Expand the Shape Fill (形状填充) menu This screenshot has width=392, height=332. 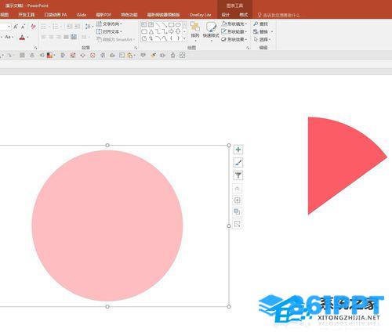(234, 23)
